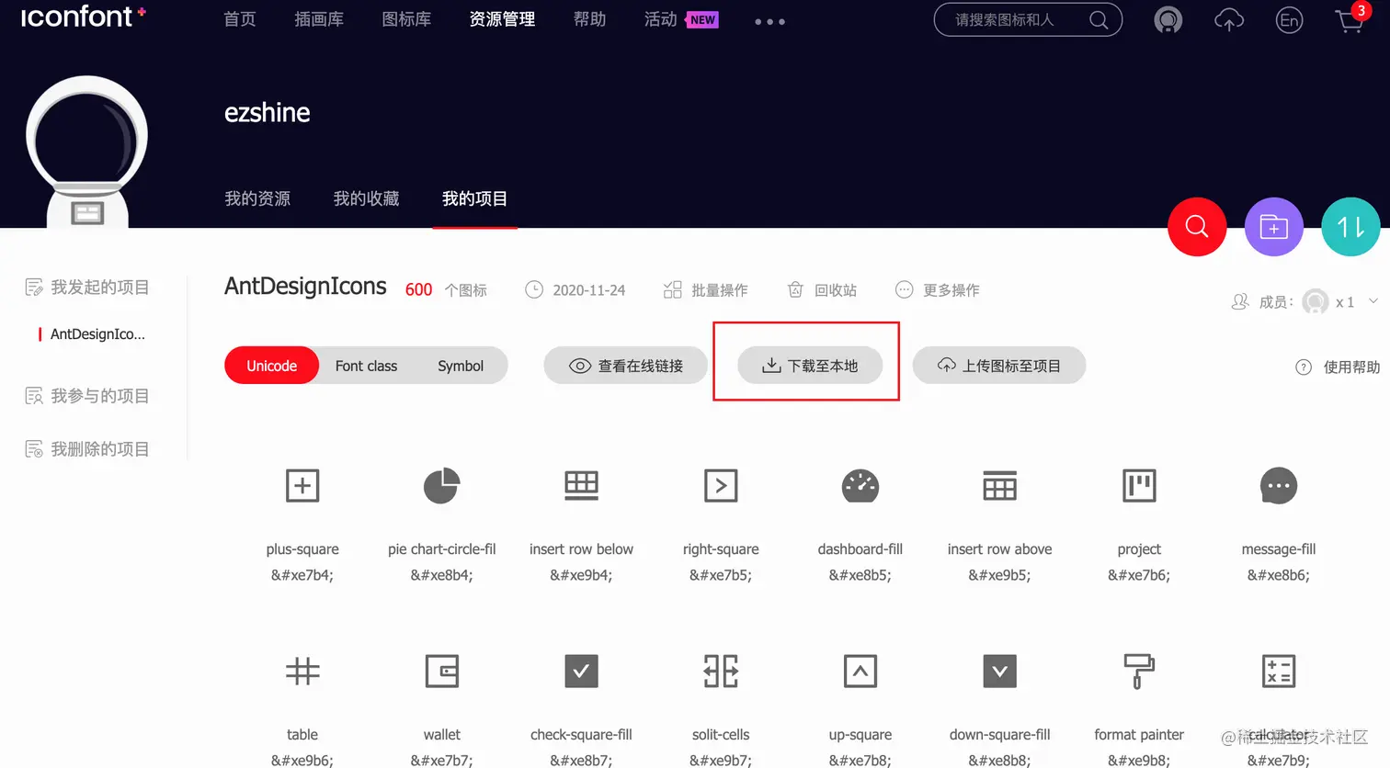Click the red search floating button

pos(1197,226)
